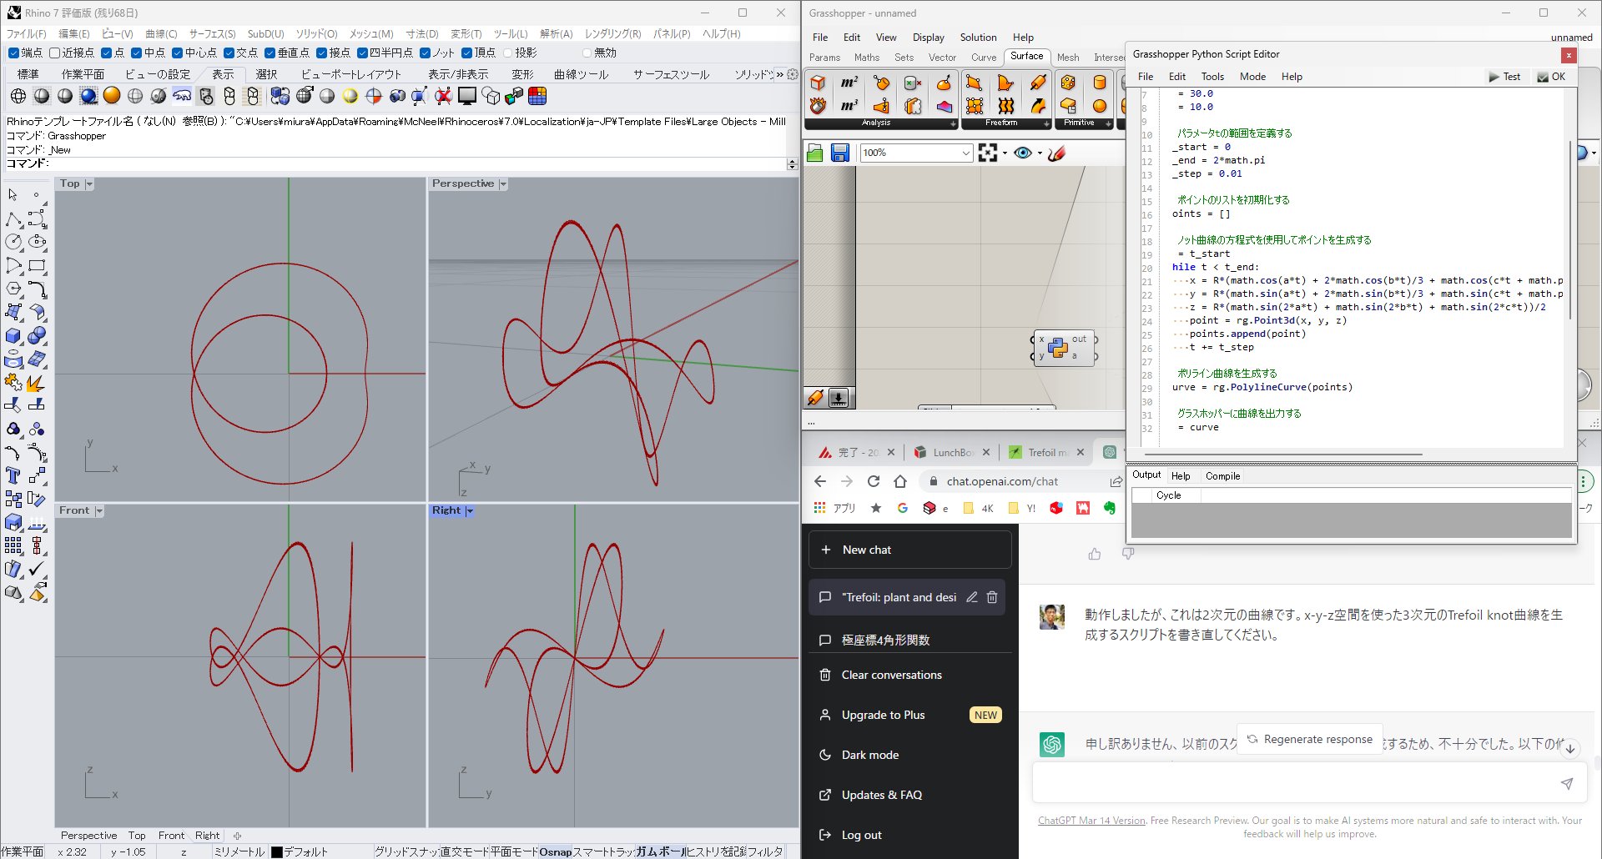
Task: Open a file using the Grasshopper open icon
Action: click(x=814, y=153)
